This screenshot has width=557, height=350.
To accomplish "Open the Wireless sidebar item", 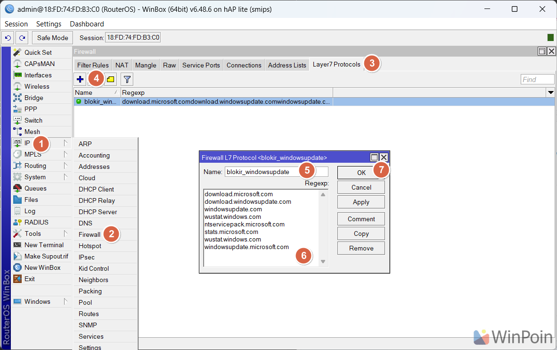I will (x=37, y=86).
